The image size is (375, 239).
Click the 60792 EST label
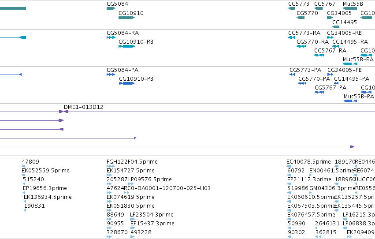pos(296,170)
